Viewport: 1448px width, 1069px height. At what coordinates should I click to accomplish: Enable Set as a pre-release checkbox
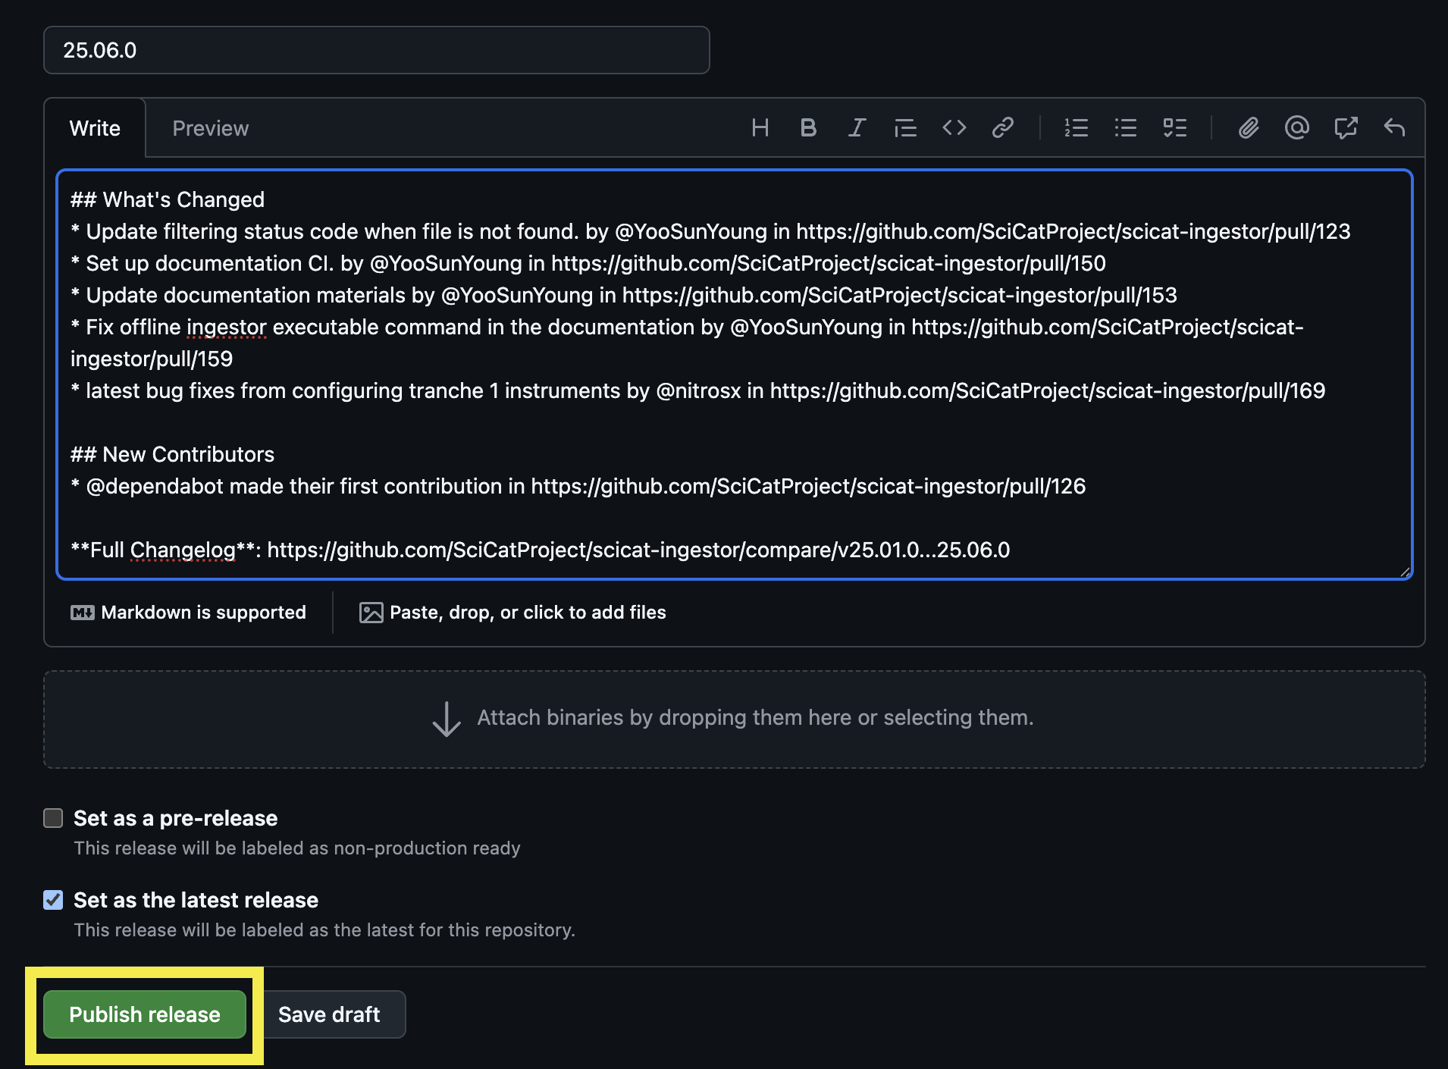(x=53, y=818)
